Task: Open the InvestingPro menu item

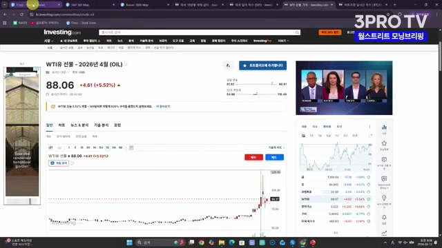Action: [x=262, y=41]
